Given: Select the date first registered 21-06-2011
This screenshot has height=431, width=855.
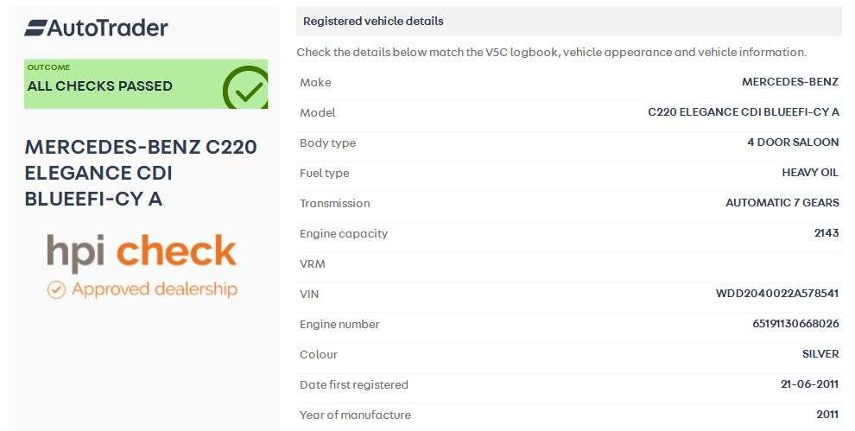Looking at the screenshot, I should tap(809, 384).
